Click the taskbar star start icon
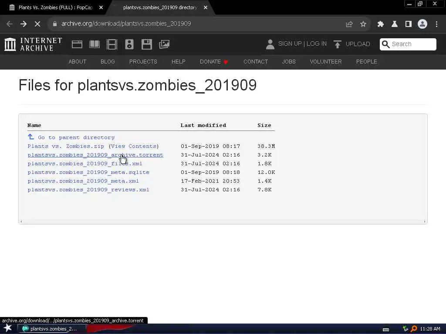Screen dimensions: 446x334 (x=7, y=328)
